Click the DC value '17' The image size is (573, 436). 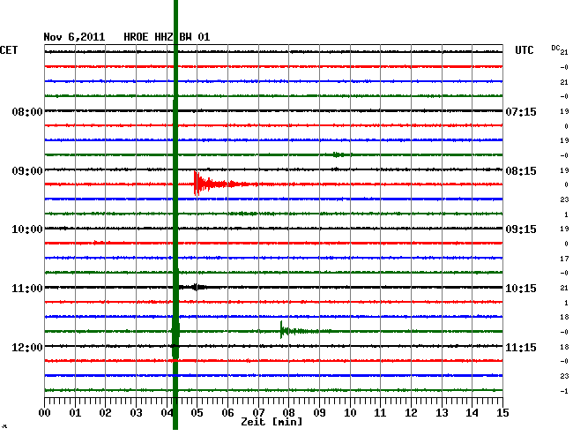[x=564, y=259]
